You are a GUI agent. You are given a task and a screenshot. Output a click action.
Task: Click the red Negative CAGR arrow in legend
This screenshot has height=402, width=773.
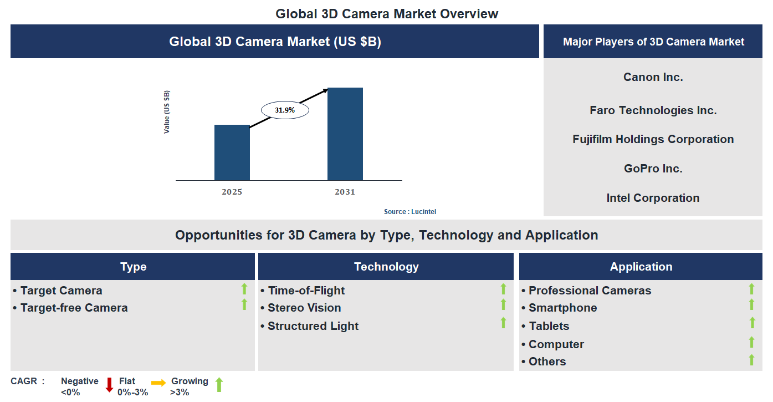pyautogui.click(x=109, y=386)
